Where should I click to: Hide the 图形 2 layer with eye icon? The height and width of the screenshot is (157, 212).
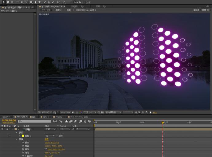(2, 129)
